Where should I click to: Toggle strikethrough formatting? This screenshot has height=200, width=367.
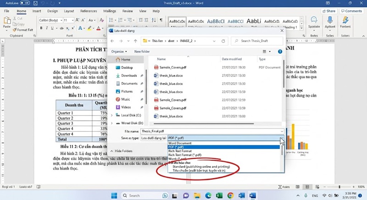tap(61, 28)
